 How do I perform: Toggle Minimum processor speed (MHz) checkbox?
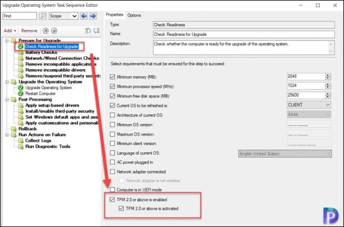pyautogui.click(x=112, y=86)
